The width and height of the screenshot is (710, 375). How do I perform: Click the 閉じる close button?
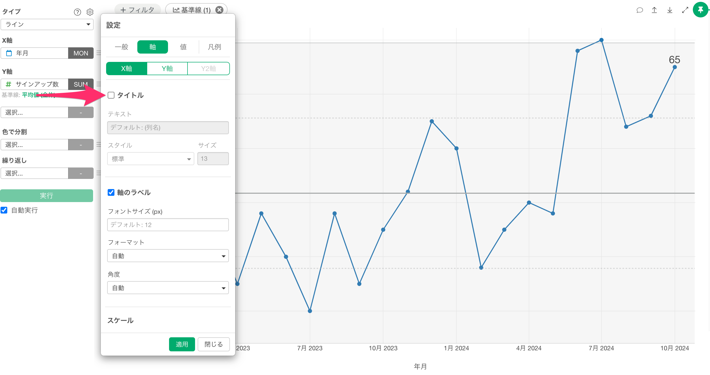(x=213, y=344)
